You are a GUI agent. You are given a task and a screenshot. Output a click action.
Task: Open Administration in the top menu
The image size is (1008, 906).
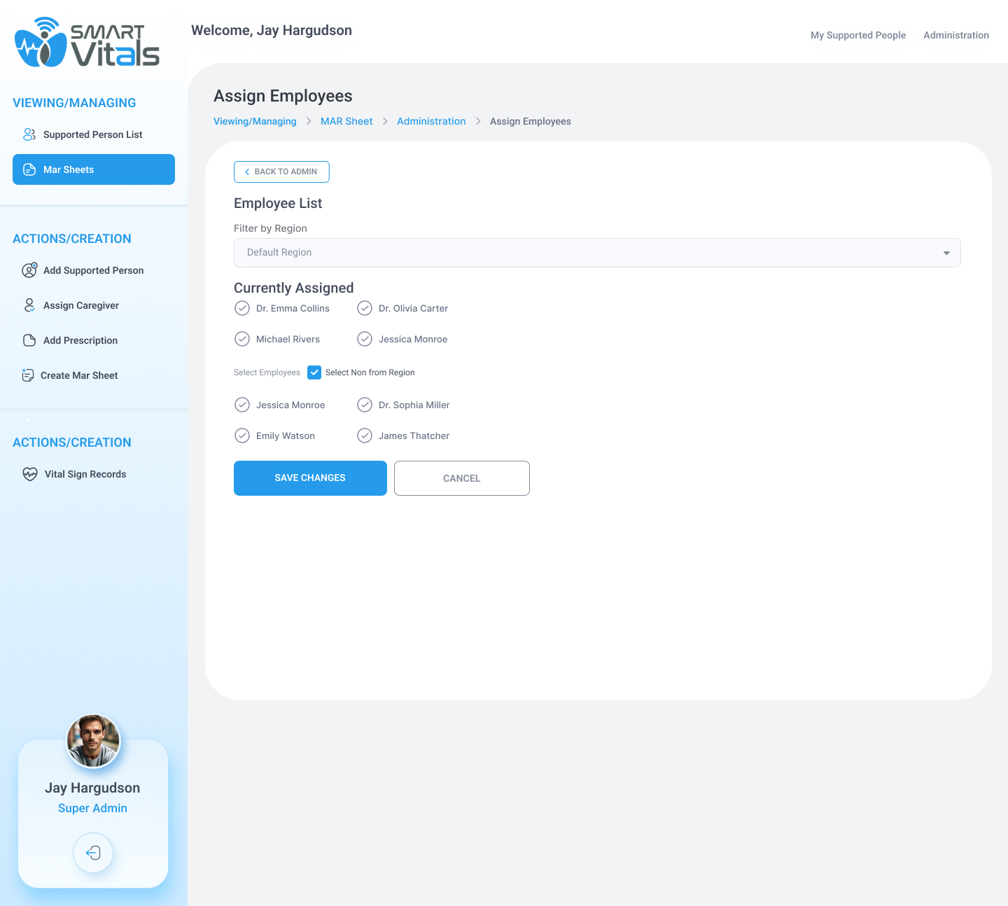click(x=955, y=35)
